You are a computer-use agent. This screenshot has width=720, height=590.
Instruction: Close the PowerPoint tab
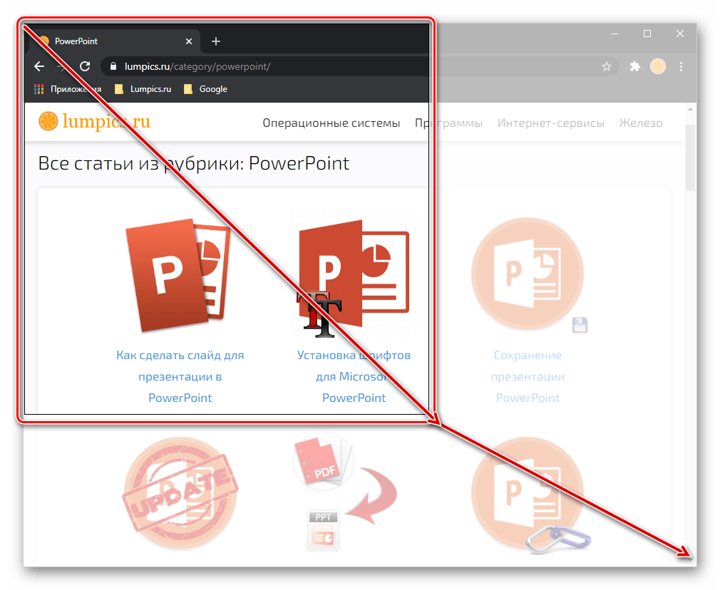coord(188,42)
